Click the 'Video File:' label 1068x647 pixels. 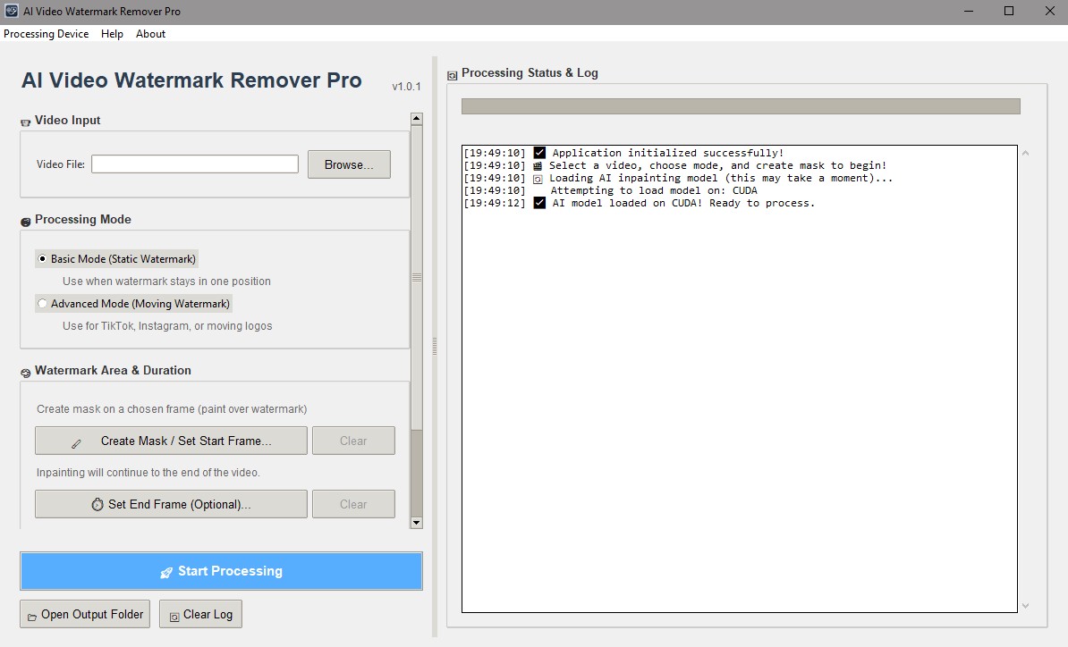(61, 164)
